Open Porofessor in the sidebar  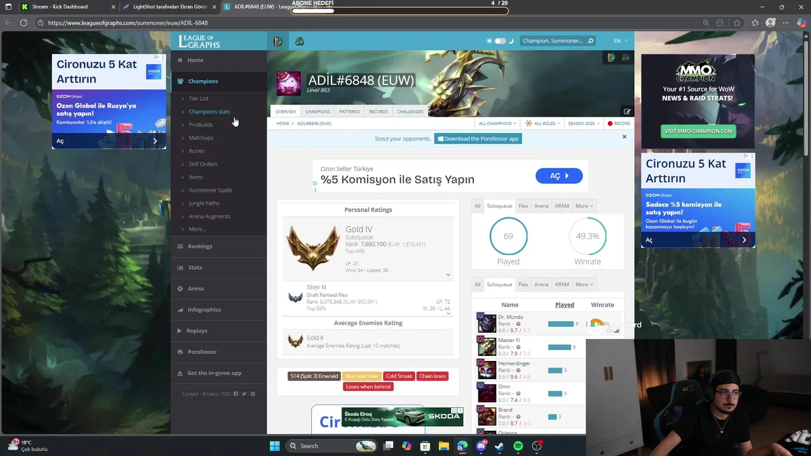click(219, 351)
